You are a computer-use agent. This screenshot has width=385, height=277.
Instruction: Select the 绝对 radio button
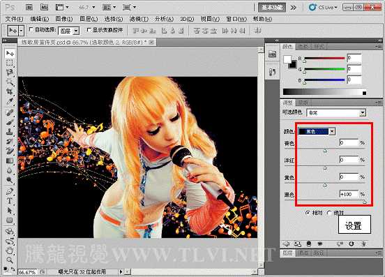tap(329, 213)
